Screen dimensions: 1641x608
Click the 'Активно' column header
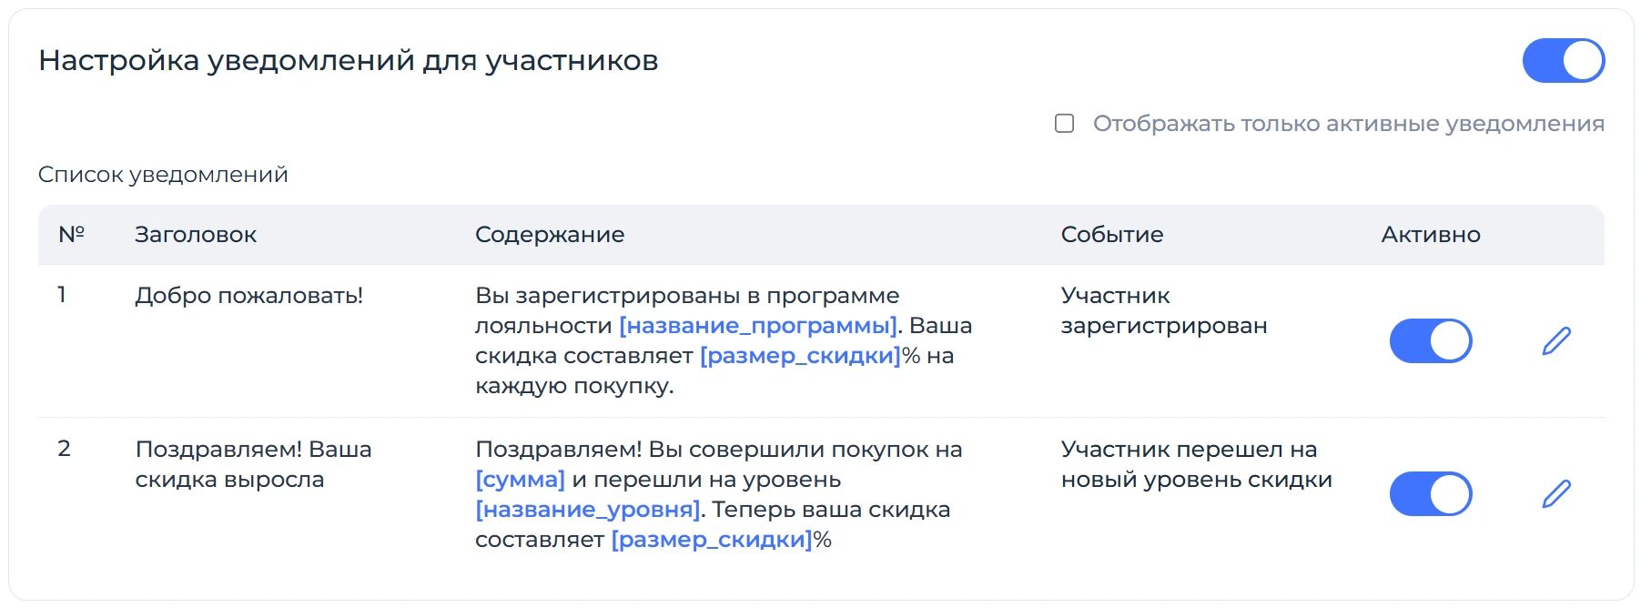(1431, 235)
